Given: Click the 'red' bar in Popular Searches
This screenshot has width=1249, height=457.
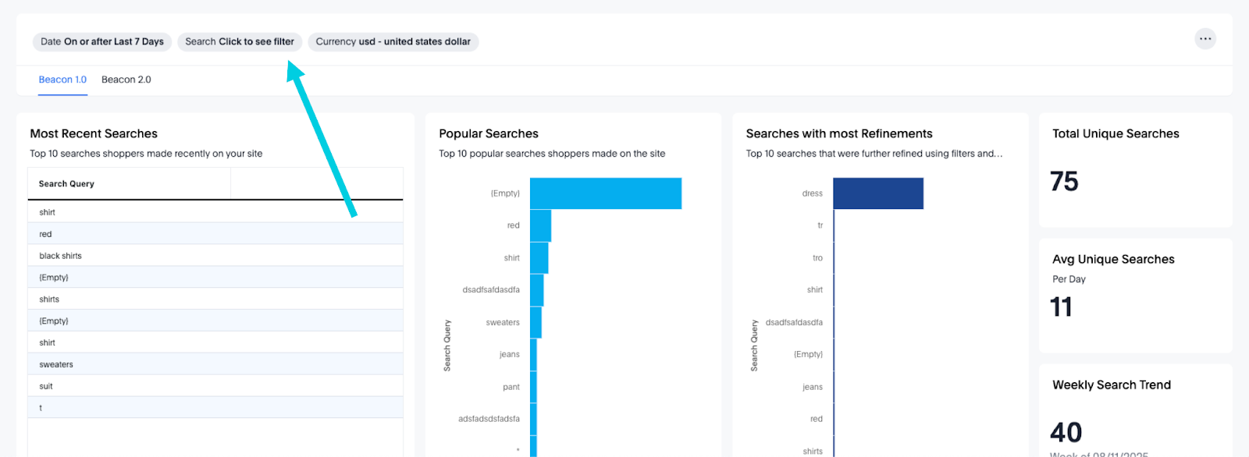Looking at the screenshot, I should coord(540,225).
